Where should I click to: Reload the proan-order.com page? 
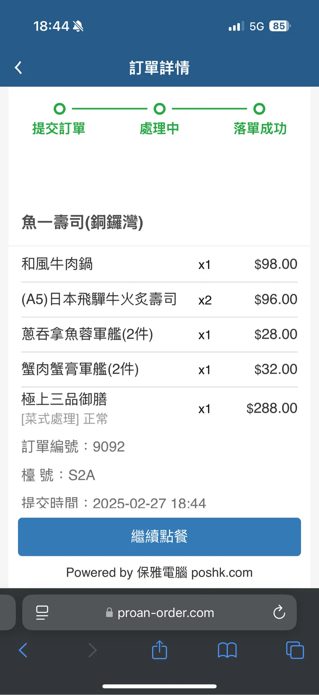point(279,612)
